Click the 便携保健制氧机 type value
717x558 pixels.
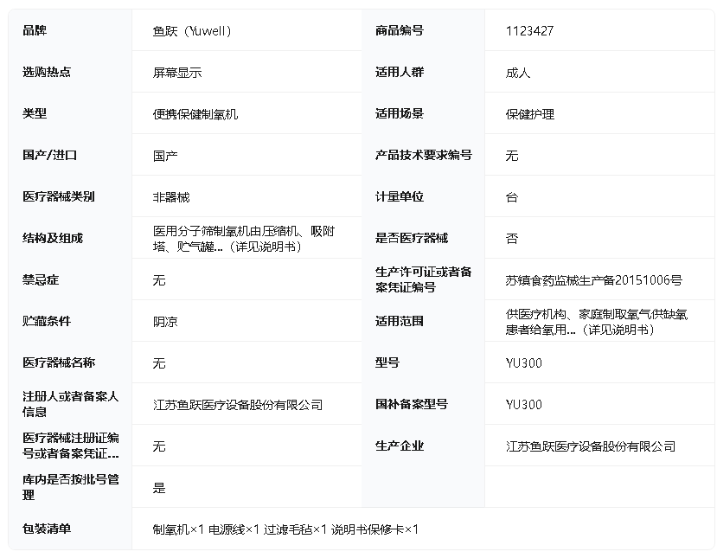coord(195,114)
